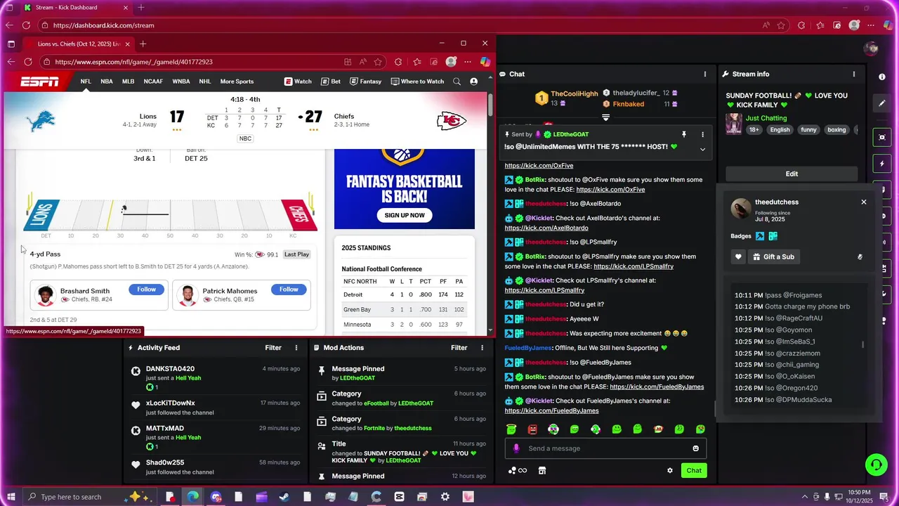Open Chat panel three-dot menu

click(704, 74)
